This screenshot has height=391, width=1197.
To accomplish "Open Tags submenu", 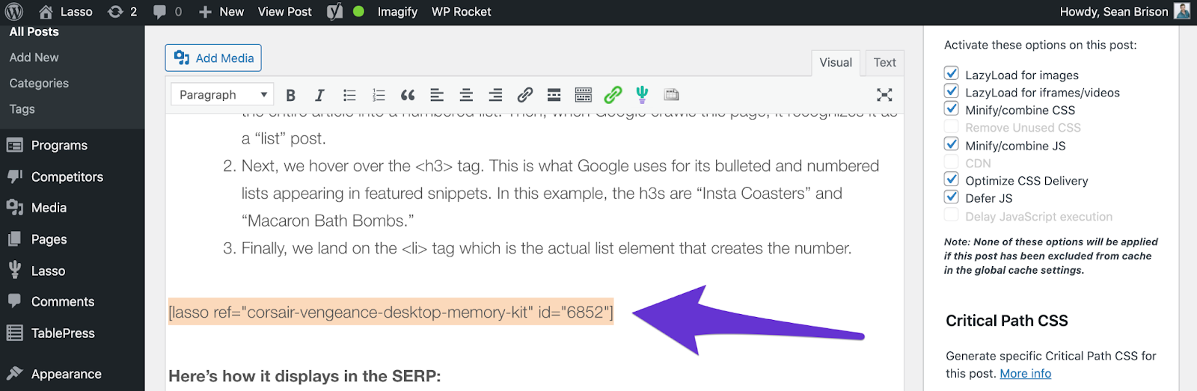I will pos(22,109).
